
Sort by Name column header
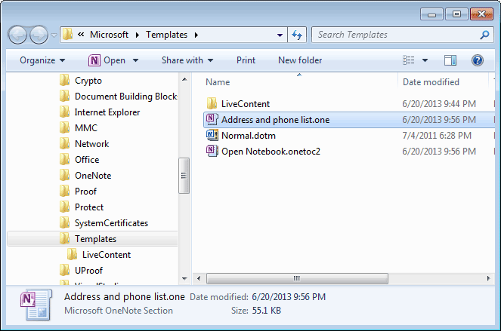click(x=218, y=82)
